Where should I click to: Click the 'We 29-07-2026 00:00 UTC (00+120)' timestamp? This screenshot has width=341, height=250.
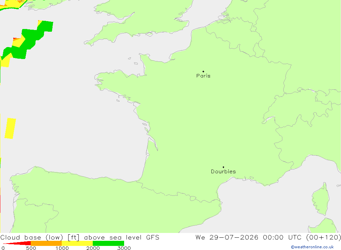click(268, 237)
